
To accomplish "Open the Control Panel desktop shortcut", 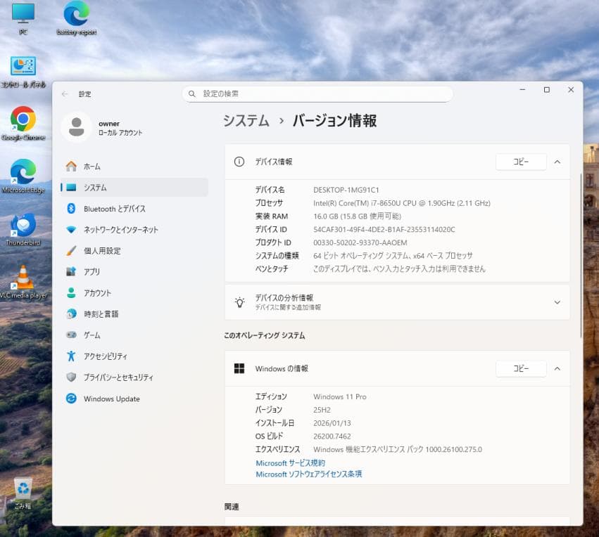I will [x=23, y=71].
